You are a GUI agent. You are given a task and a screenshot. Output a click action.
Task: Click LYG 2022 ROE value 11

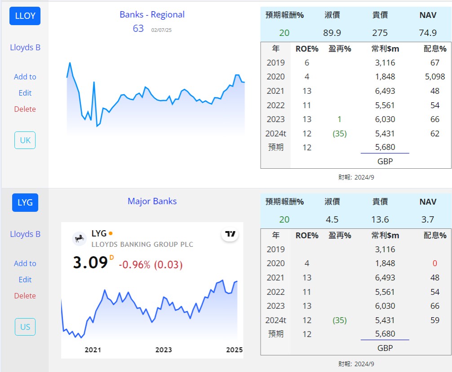point(307,292)
